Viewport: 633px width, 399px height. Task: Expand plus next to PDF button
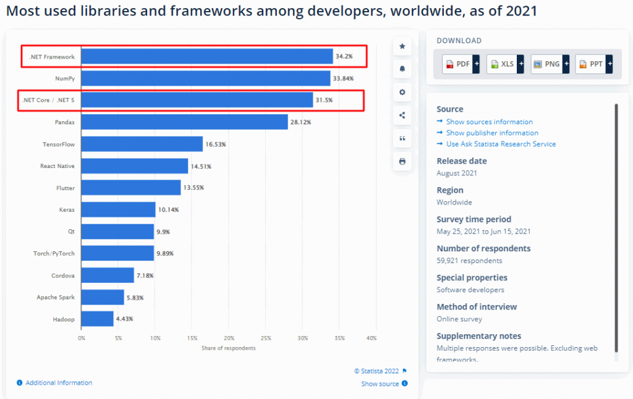(477, 64)
